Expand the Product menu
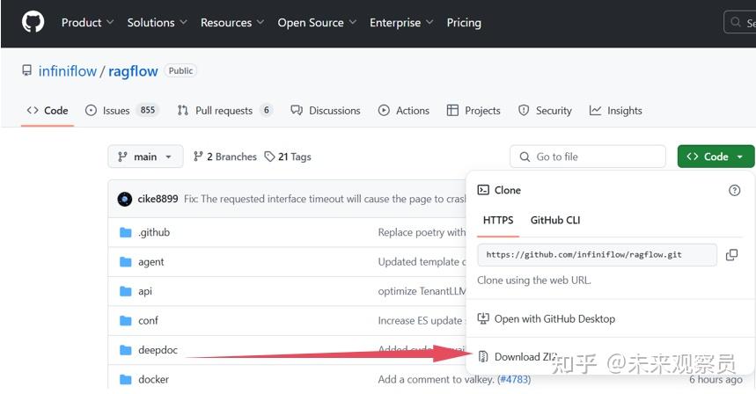Screen dimensions: 756x394 [87, 23]
